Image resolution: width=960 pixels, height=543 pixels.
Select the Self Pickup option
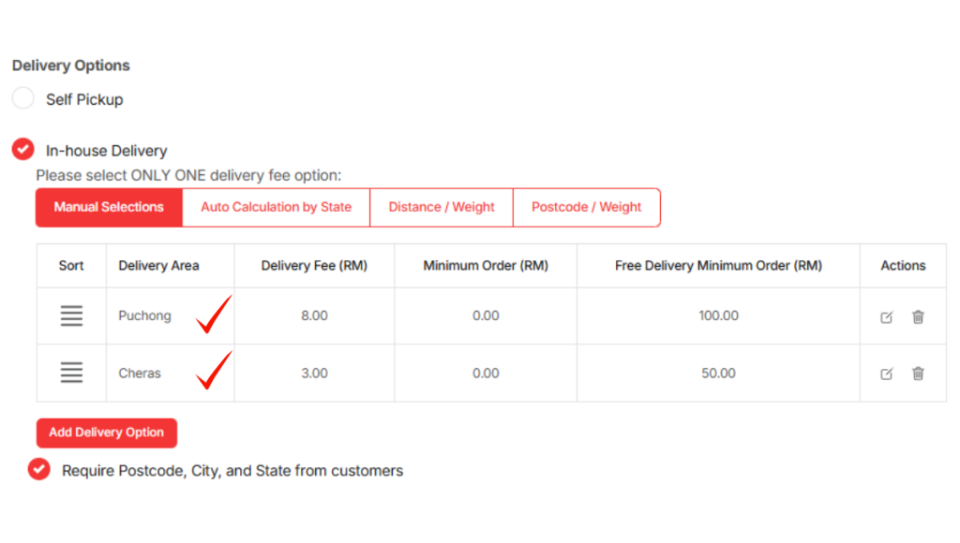tap(23, 98)
